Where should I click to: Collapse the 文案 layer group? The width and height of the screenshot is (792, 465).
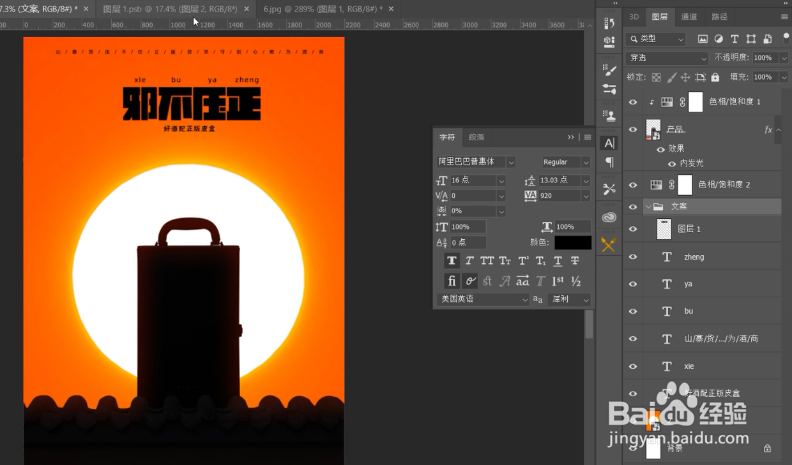(649, 207)
